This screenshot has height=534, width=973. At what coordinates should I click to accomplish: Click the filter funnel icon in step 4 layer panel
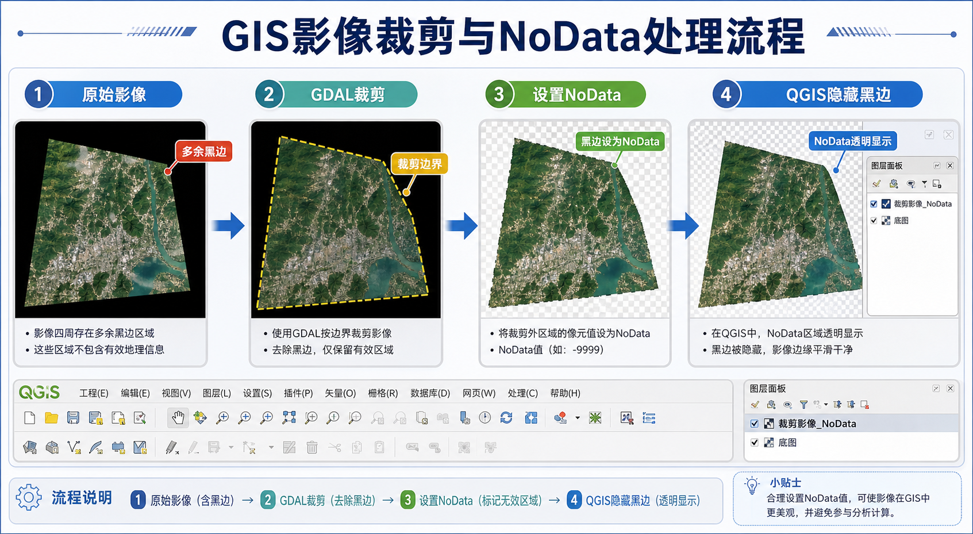(x=924, y=184)
